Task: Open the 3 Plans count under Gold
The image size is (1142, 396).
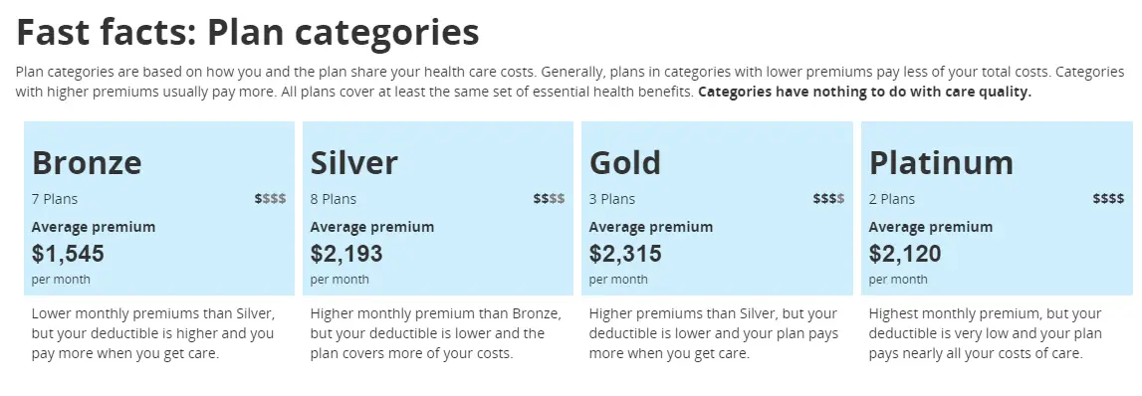Action: click(612, 199)
